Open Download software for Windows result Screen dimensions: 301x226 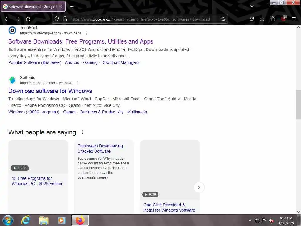coord(50,91)
